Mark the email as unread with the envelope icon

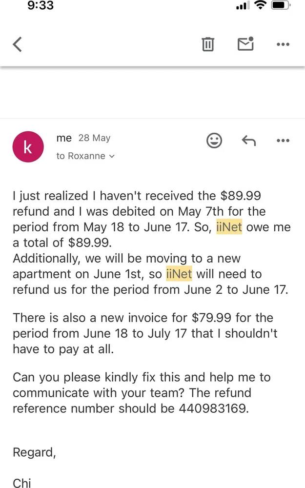pos(245,43)
